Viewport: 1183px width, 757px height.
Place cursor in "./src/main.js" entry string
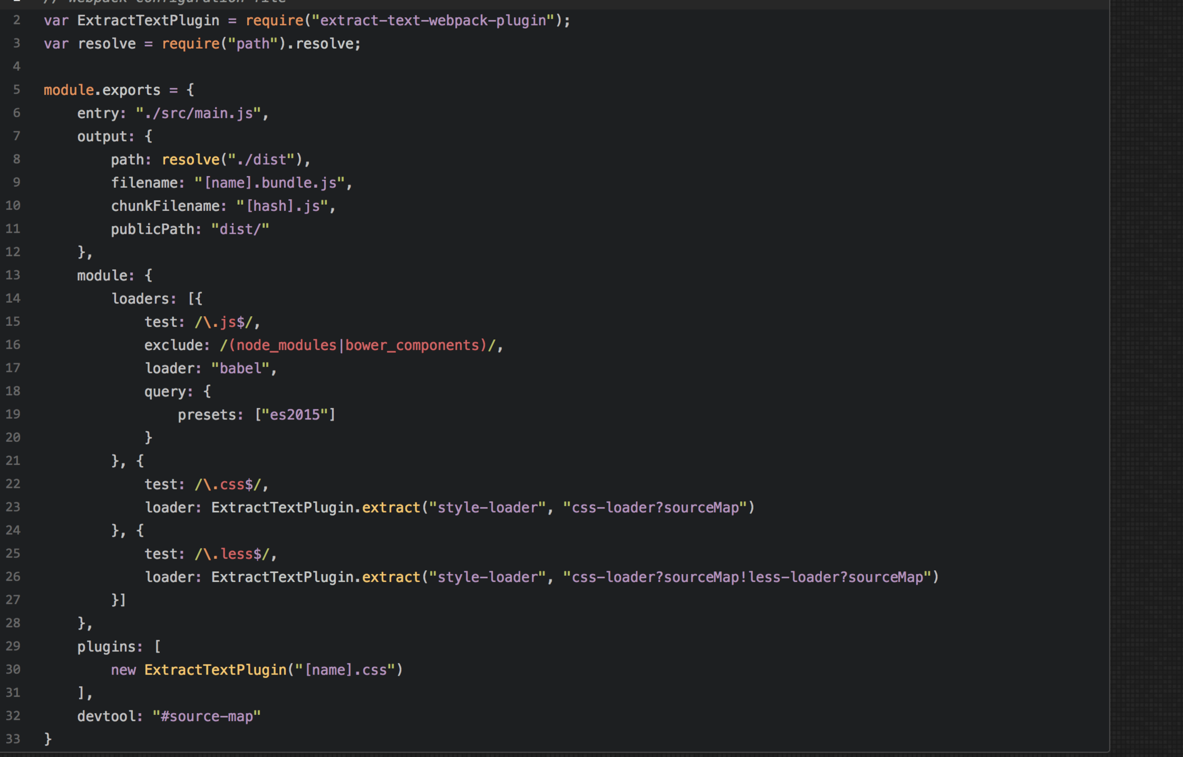coord(198,113)
